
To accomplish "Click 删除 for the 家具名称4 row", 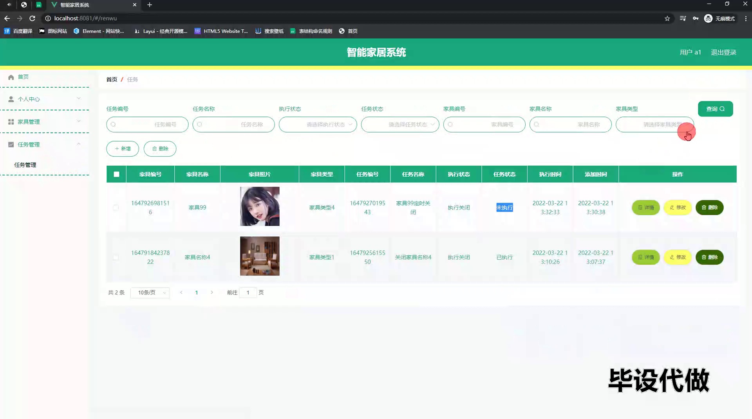I will [x=709, y=257].
